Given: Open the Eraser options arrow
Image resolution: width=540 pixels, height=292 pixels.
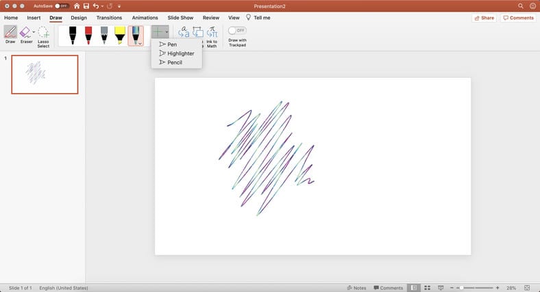Looking at the screenshot, I should pos(34,32).
